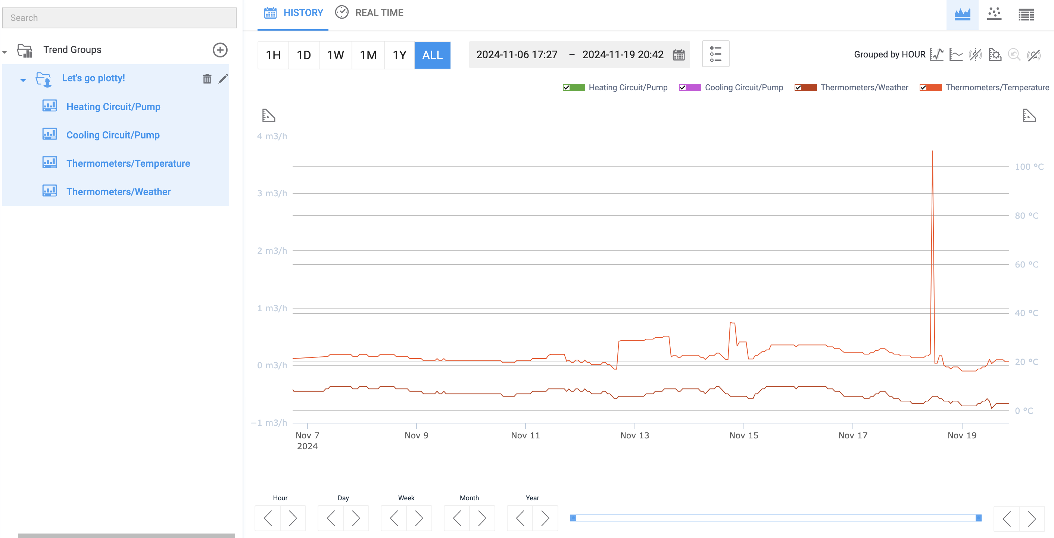This screenshot has width=1054, height=538.
Task: Select the Week navigation forward arrow
Action: [419, 518]
